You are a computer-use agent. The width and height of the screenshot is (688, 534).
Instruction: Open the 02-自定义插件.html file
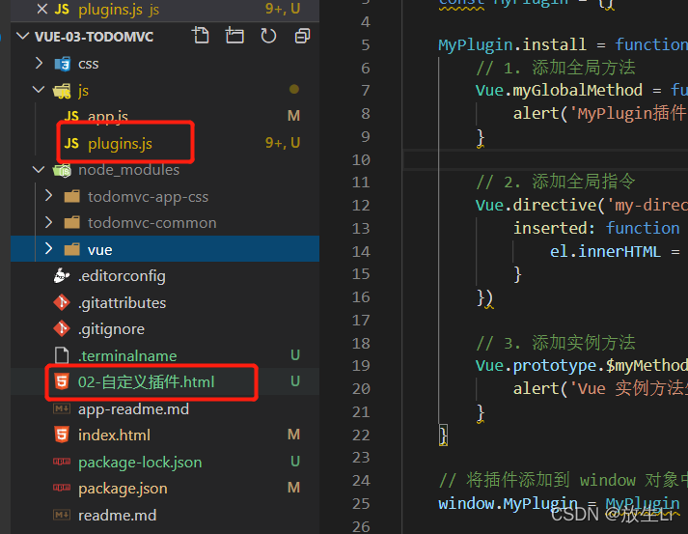pyautogui.click(x=146, y=382)
